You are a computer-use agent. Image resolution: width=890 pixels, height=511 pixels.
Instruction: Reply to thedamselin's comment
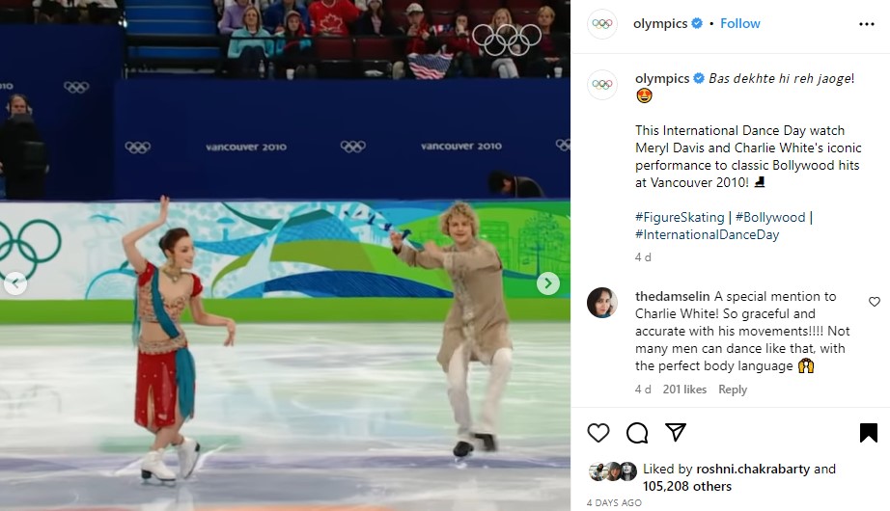click(x=733, y=390)
